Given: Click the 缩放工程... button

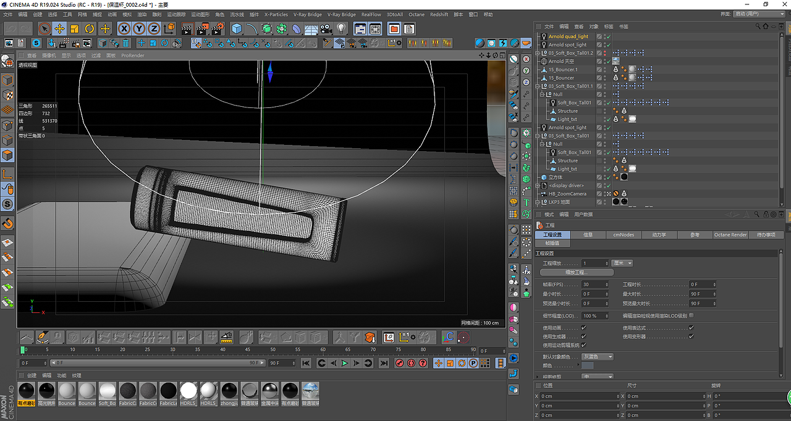Looking at the screenshot, I should click(x=577, y=272).
